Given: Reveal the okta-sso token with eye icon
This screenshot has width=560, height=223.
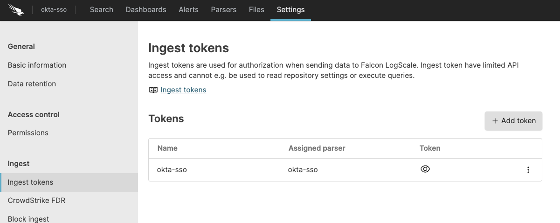Looking at the screenshot, I should coord(425,169).
